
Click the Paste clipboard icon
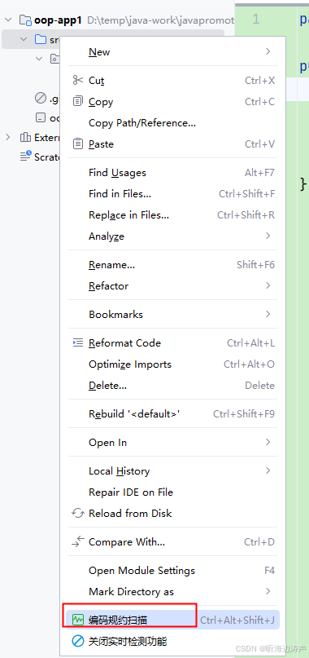tap(78, 144)
